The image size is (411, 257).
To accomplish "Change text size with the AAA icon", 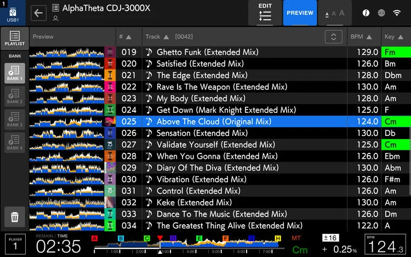I will pyautogui.click(x=335, y=13).
